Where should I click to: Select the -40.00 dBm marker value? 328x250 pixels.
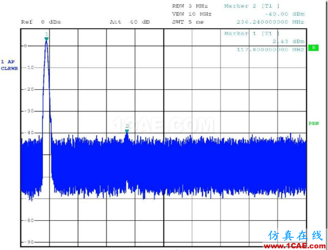point(284,14)
